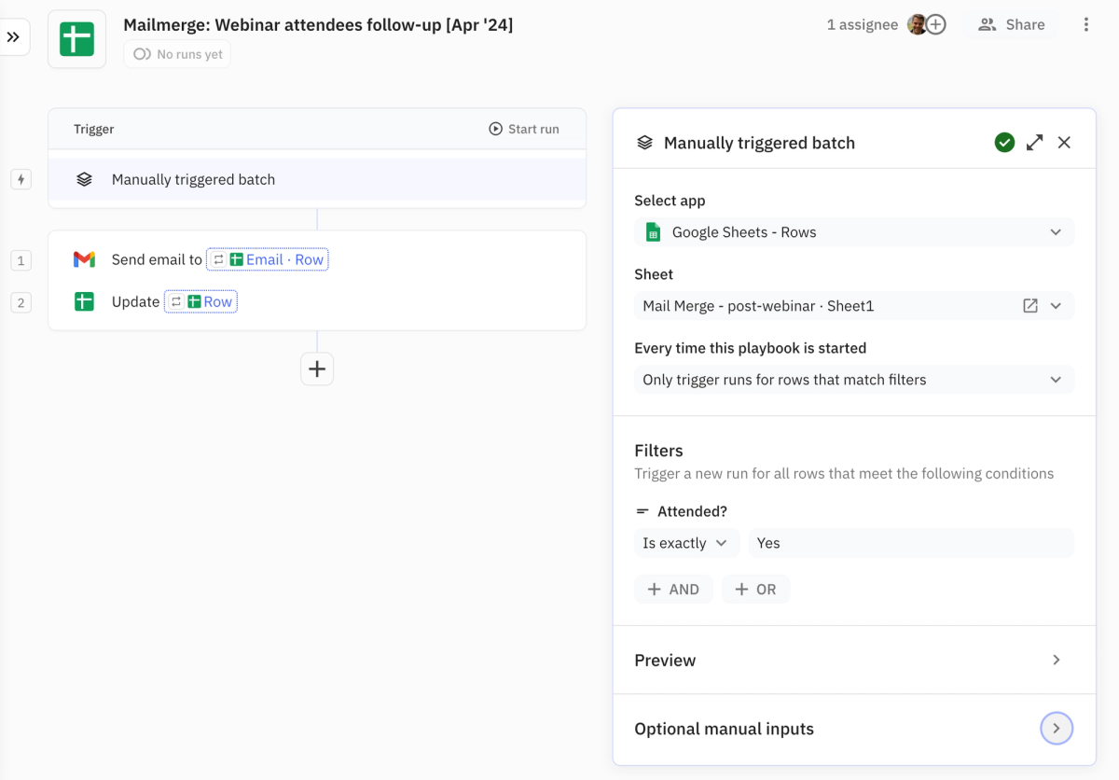Expand the Optional manual inputs section
This screenshot has width=1119, height=780.
(x=1057, y=728)
